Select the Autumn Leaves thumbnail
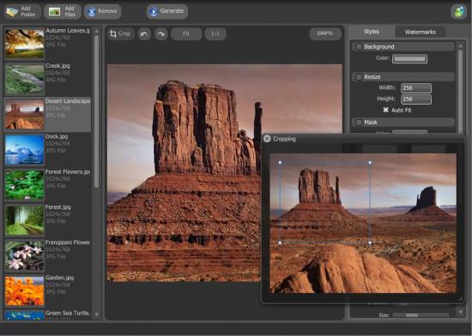The height and width of the screenshot is (336, 472). pyautogui.click(x=24, y=43)
